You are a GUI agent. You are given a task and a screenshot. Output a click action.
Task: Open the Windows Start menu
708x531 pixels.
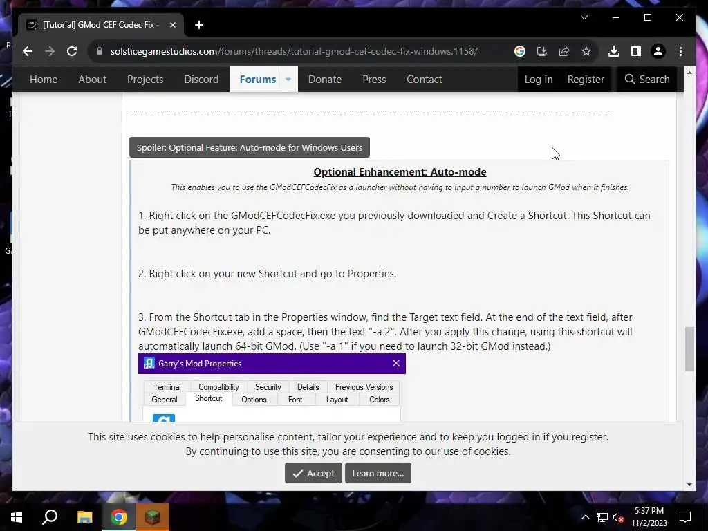[17, 517]
